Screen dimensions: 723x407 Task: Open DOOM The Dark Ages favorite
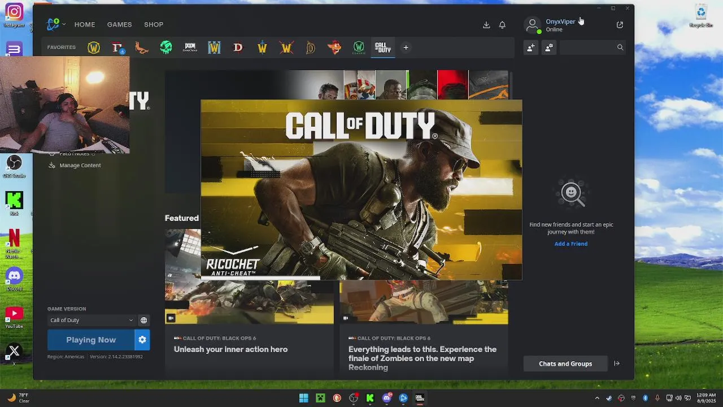coord(190,47)
